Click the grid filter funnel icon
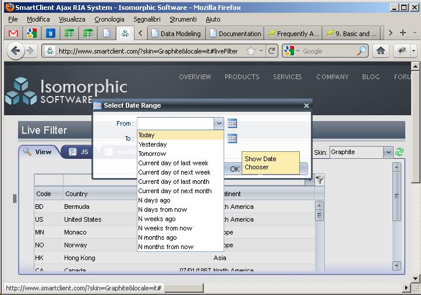 [320, 180]
